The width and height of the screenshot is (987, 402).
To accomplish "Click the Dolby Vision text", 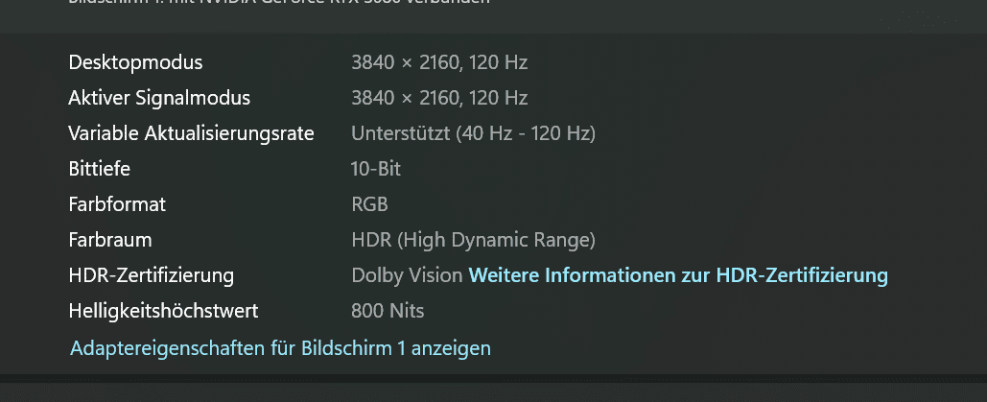I will tap(407, 275).
